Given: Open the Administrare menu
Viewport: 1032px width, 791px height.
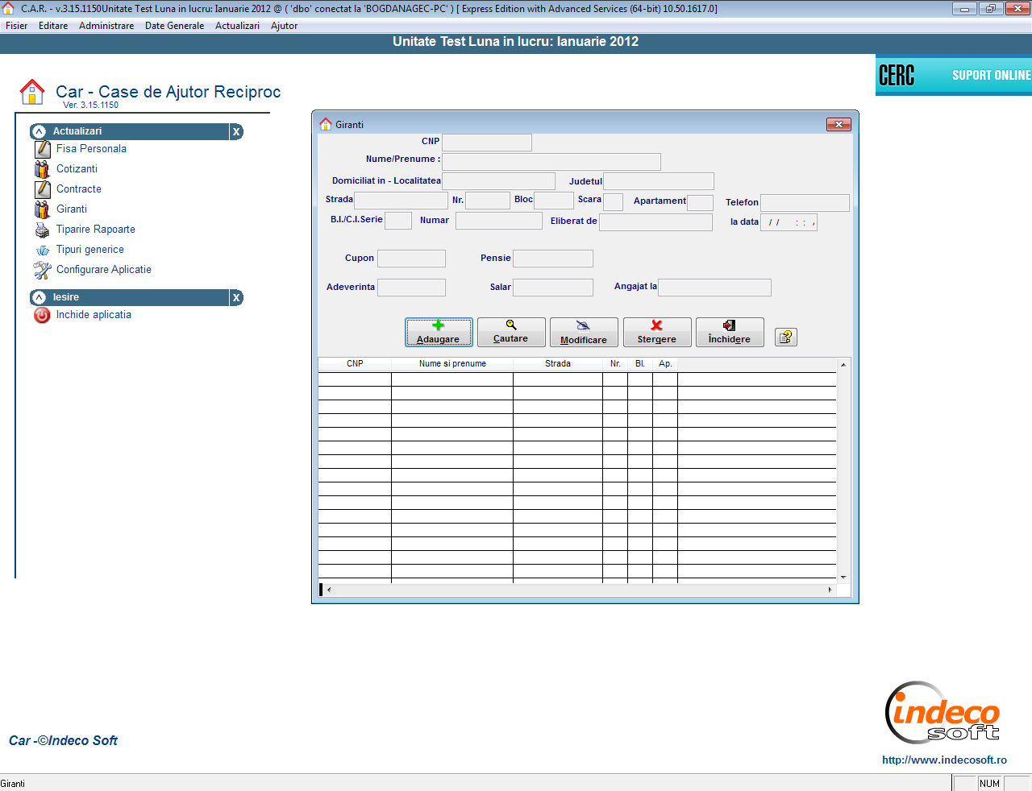Looking at the screenshot, I should point(106,26).
